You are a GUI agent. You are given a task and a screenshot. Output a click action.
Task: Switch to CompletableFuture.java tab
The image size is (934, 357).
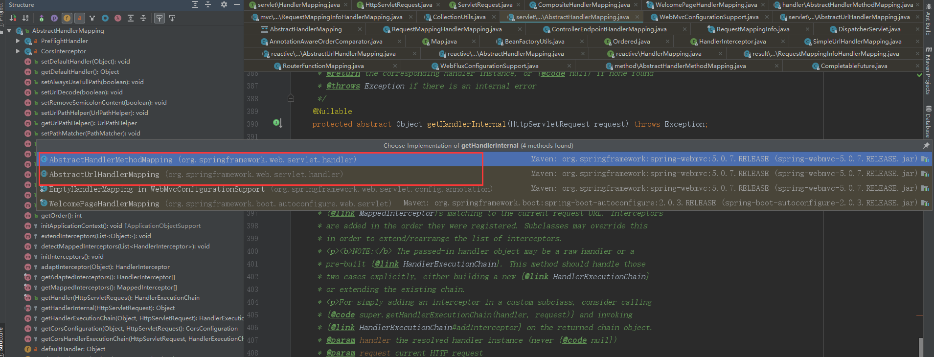coord(854,66)
